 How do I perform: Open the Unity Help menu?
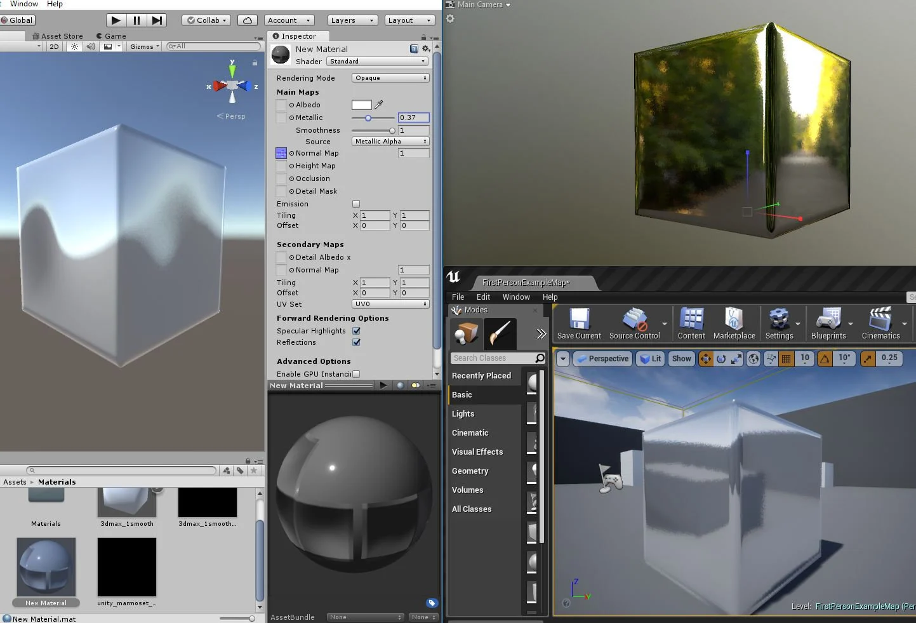click(x=55, y=4)
